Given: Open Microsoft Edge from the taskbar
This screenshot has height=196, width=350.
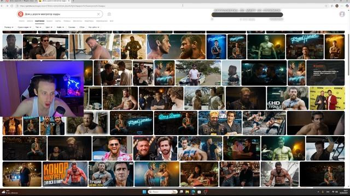Looking at the screenshot, I should [x=193, y=192].
